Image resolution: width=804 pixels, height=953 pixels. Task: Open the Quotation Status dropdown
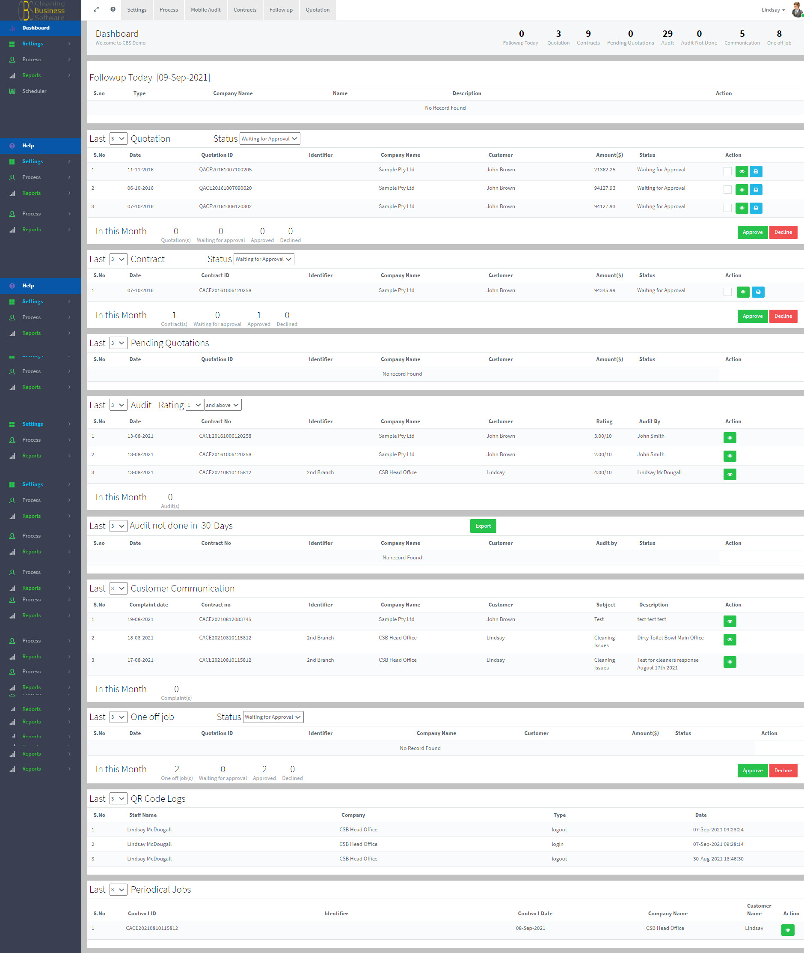tap(270, 138)
